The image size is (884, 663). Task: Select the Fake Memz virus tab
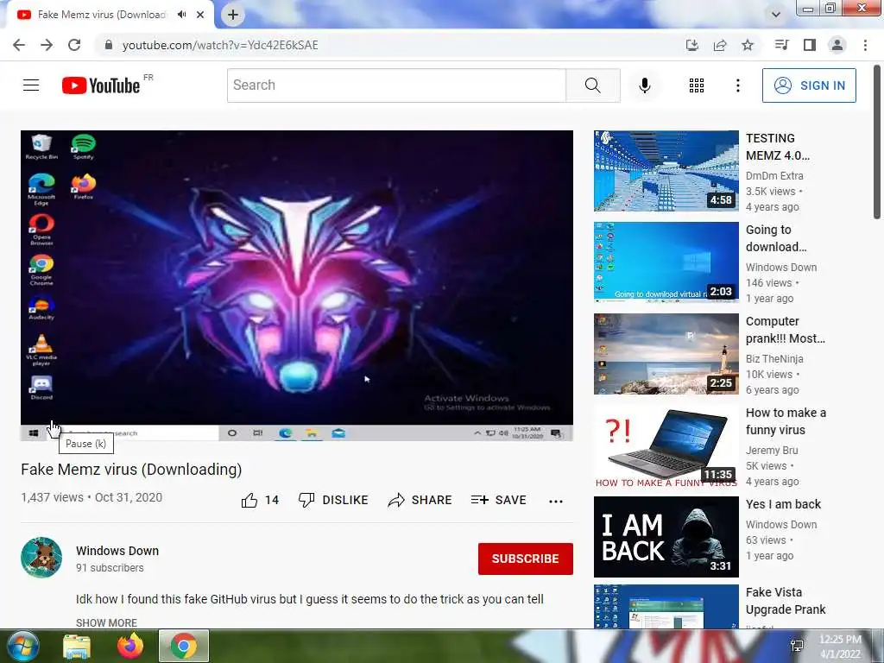click(102, 15)
